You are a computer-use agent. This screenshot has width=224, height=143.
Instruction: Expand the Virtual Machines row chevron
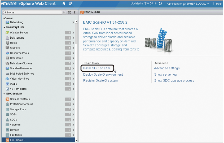pos(73,79)
